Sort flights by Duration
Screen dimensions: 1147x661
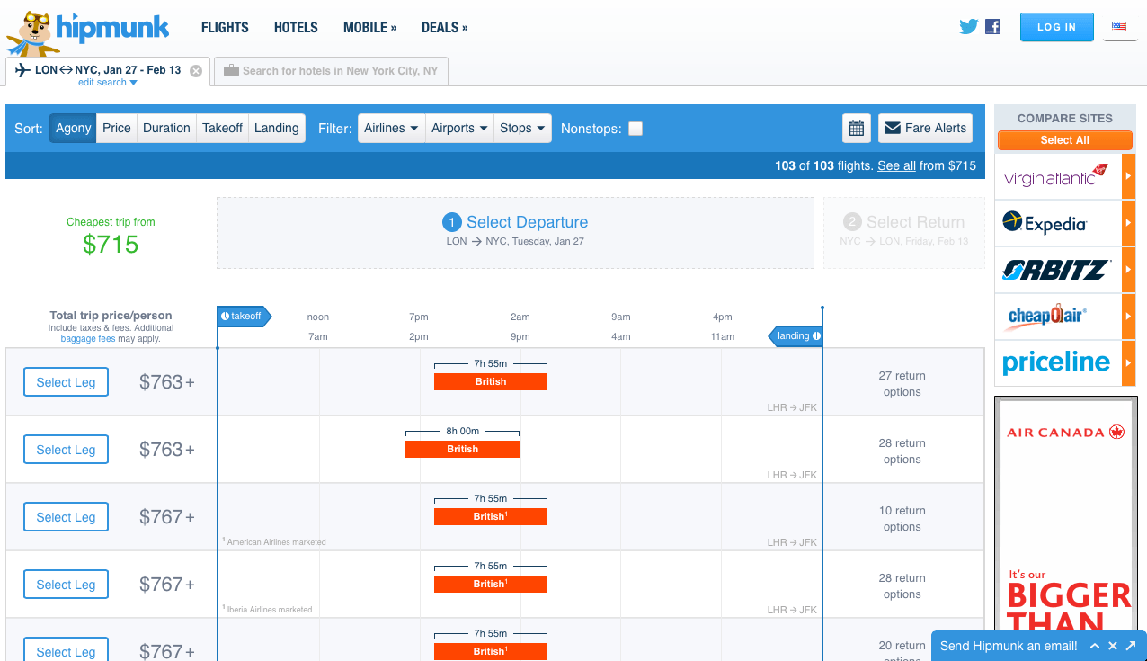[166, 129]
